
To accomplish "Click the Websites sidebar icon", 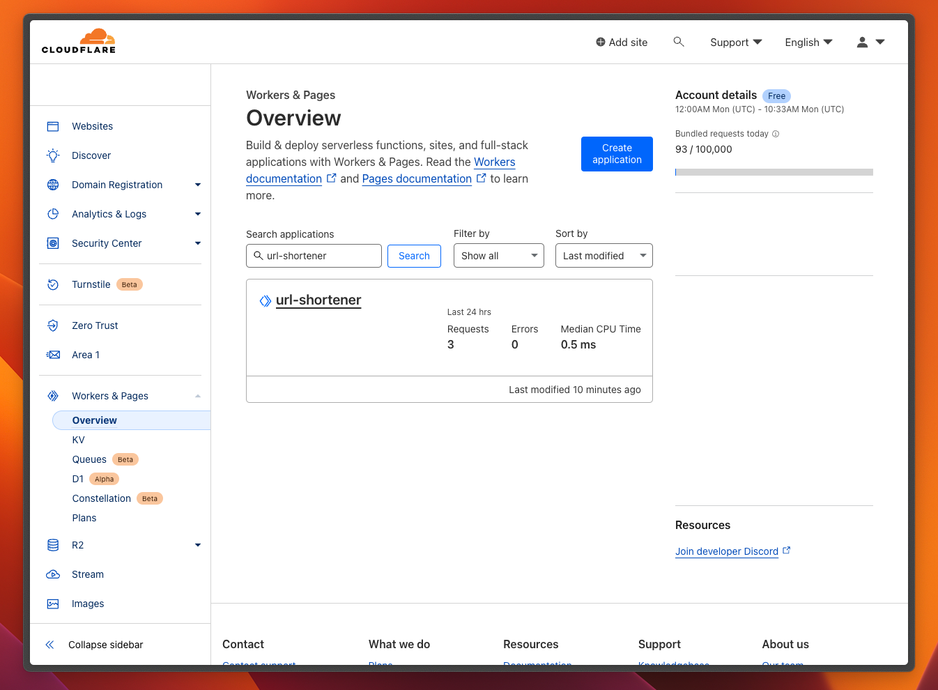I will point(53,126).
